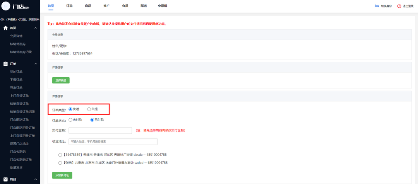
Task: Focus the 实付金额 input field
Action: coord(100,131)
